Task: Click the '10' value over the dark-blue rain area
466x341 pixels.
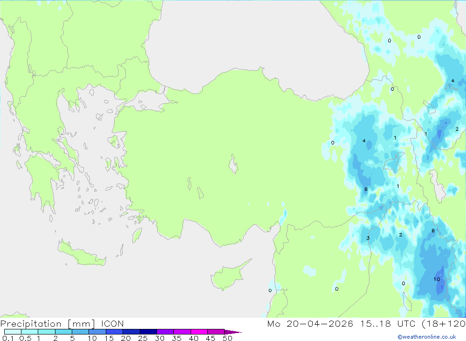Action: point(437,279)
